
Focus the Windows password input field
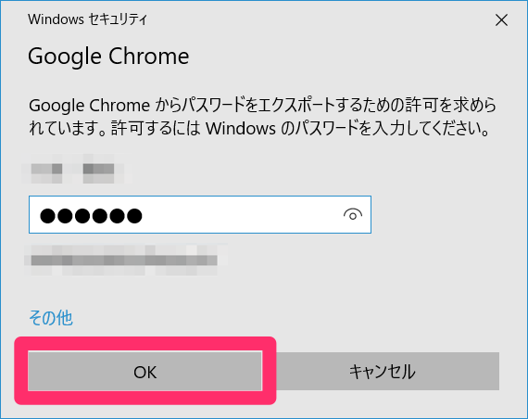tap(200, 214)
